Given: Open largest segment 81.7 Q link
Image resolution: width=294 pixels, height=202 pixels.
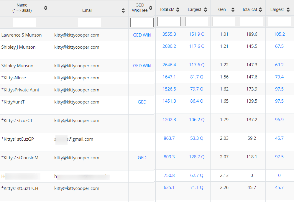Looking at the screenshot, I should click(197, 77).
